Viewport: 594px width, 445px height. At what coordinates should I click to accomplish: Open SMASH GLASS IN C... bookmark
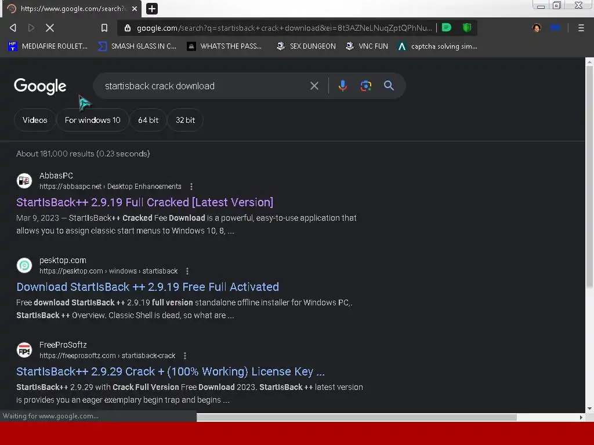point(137,46)
